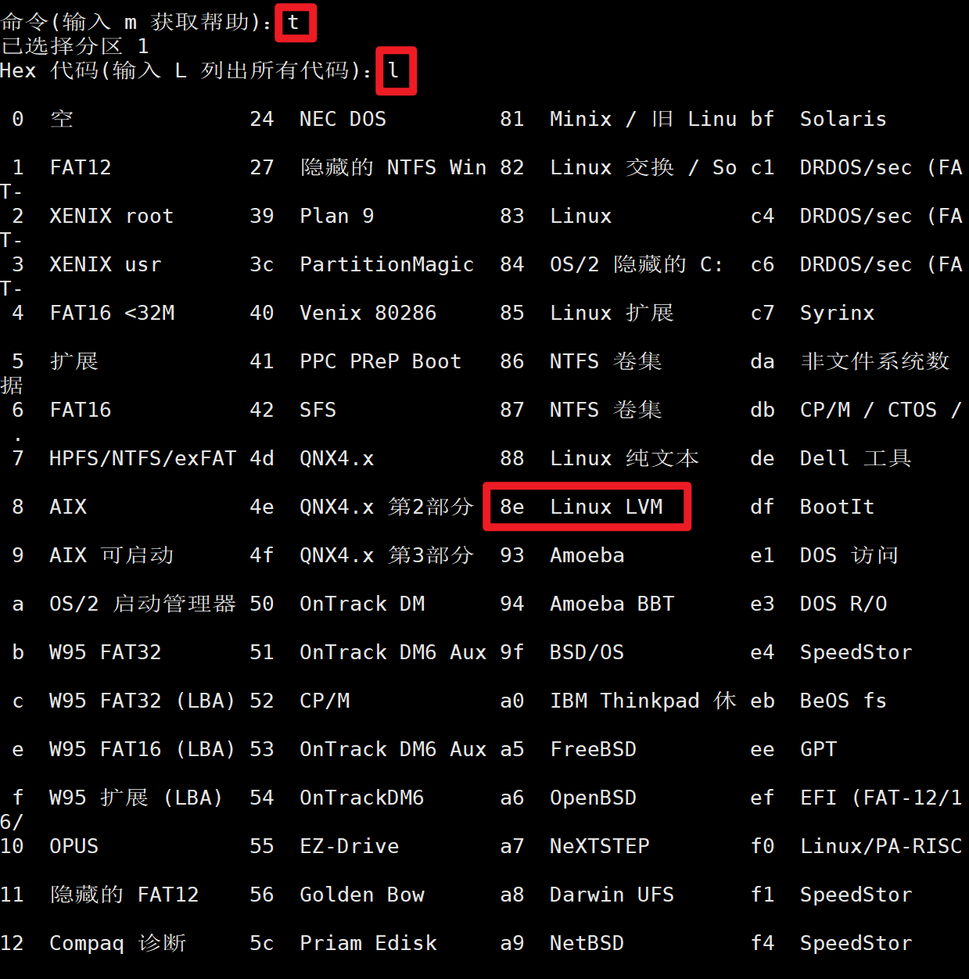Click the "Linux 扩展" entry
This screenshot has height=979, width=969.
[612, 313]
